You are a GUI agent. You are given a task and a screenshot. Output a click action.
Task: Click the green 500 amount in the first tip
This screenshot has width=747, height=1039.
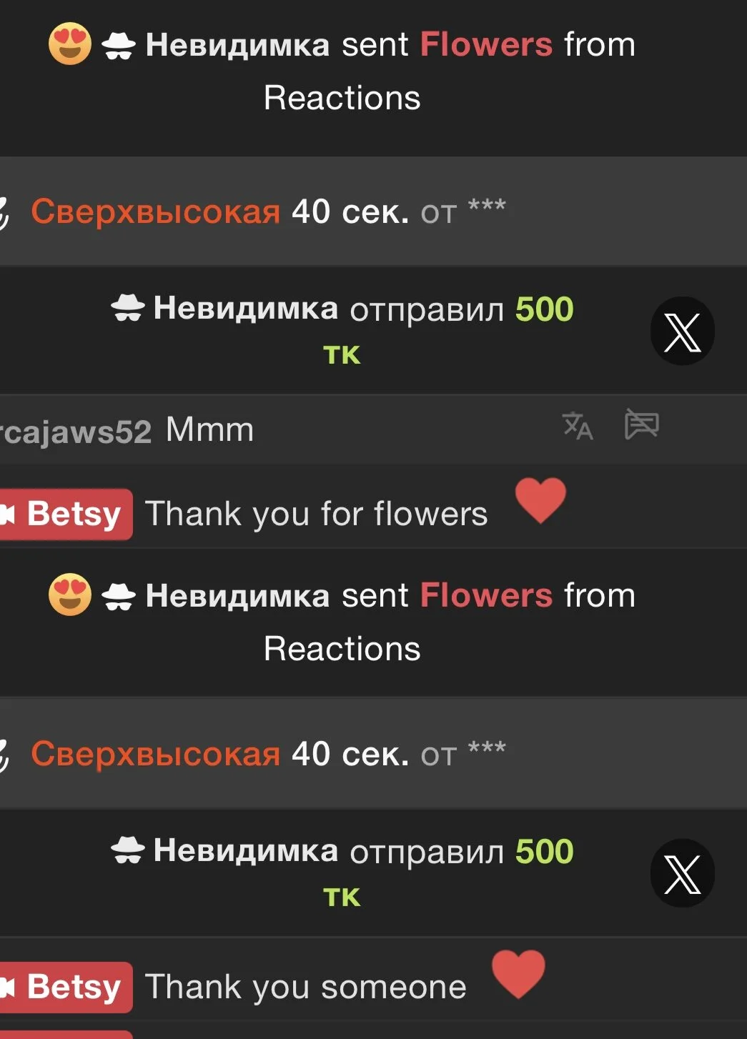(544, 309)
